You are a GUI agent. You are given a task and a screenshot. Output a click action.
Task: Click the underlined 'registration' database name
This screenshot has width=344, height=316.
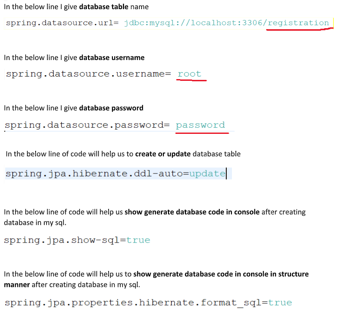coord(298,23)
